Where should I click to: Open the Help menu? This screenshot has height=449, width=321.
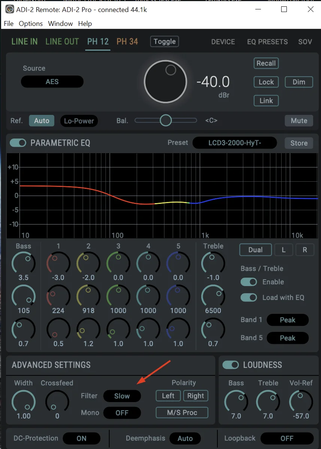[85, 24]
